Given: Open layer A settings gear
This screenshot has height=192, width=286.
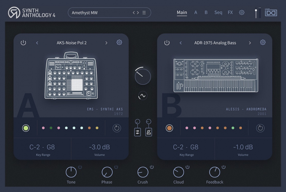Looking at the screenshot, I should coord(119,42).
